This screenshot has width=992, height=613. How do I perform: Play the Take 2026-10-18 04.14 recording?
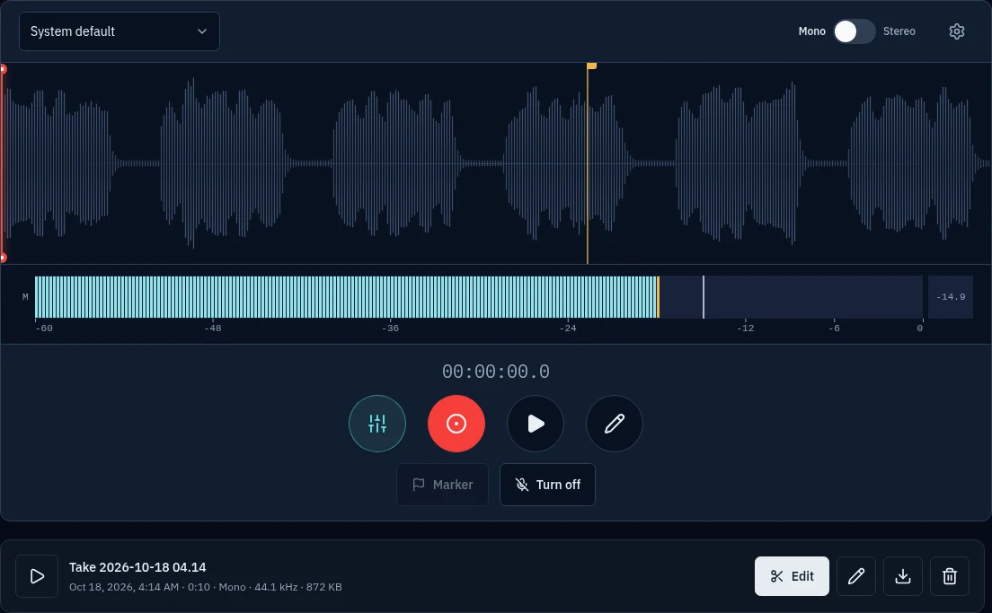[37, 576]
